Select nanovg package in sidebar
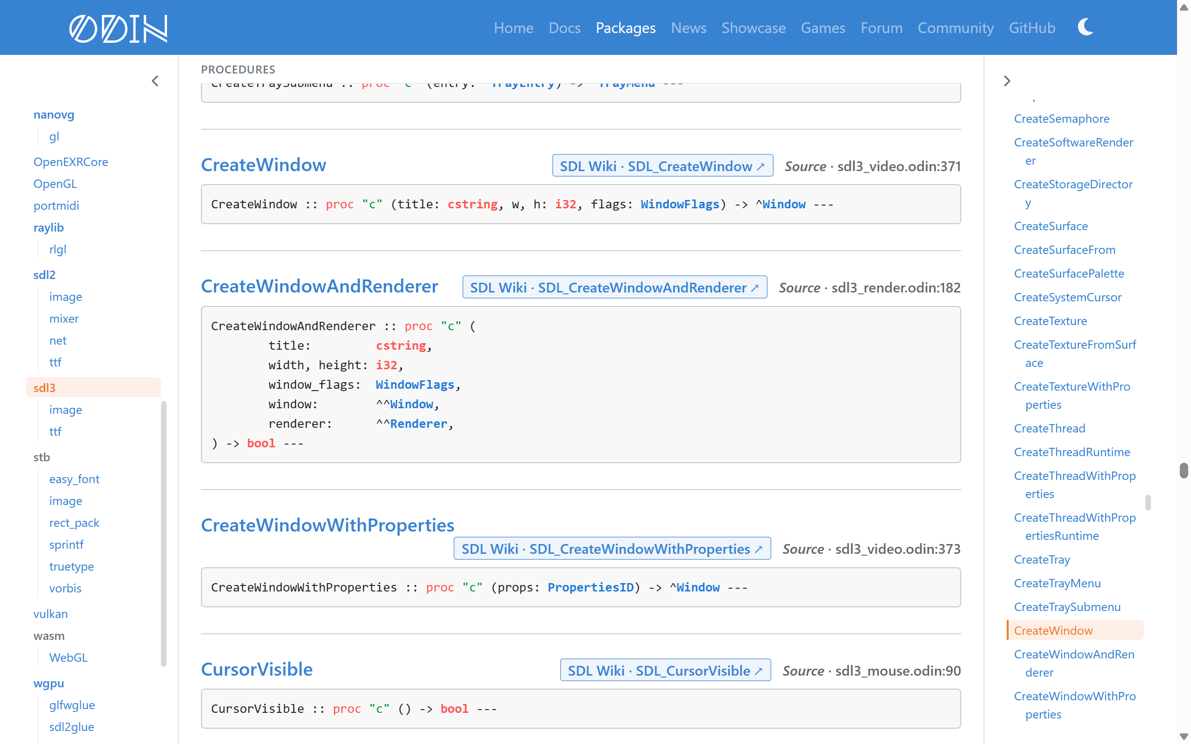Image resolution: width=1191 pixels, height=744 pixels. pyautogui.click(x=54, y=114)
